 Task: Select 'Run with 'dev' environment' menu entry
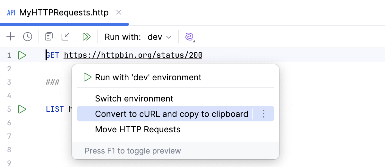coord(148,77)
